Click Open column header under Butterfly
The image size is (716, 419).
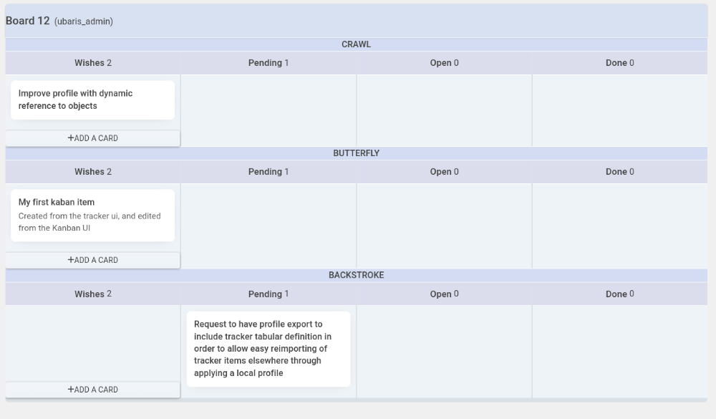click(445, 172)
